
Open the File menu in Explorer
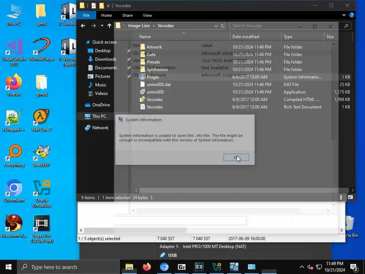(86, 15)
